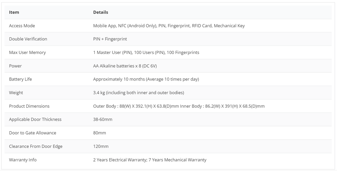The width and height of the screenshot is (337, 171).
Task: Click the Power row label
Action: click(x=15, y=66)
